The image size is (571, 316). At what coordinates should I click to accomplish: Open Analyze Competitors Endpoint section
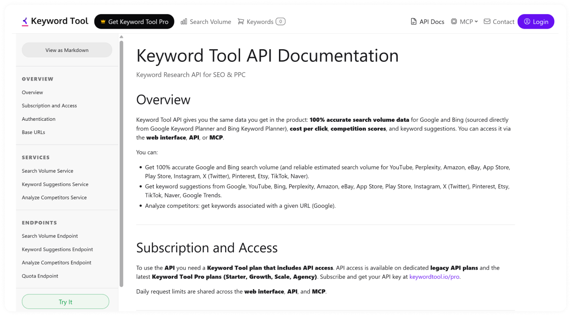click(57, 263)
